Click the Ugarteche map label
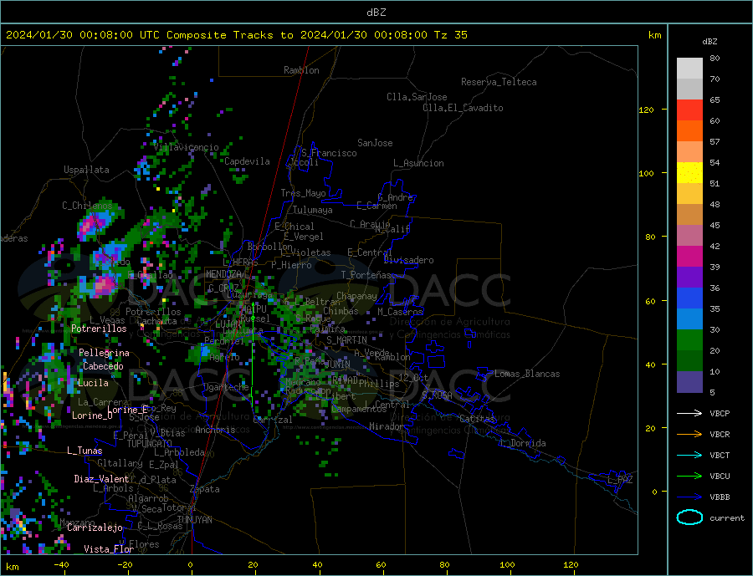This screenshot has height=576, width=753. 226,387
